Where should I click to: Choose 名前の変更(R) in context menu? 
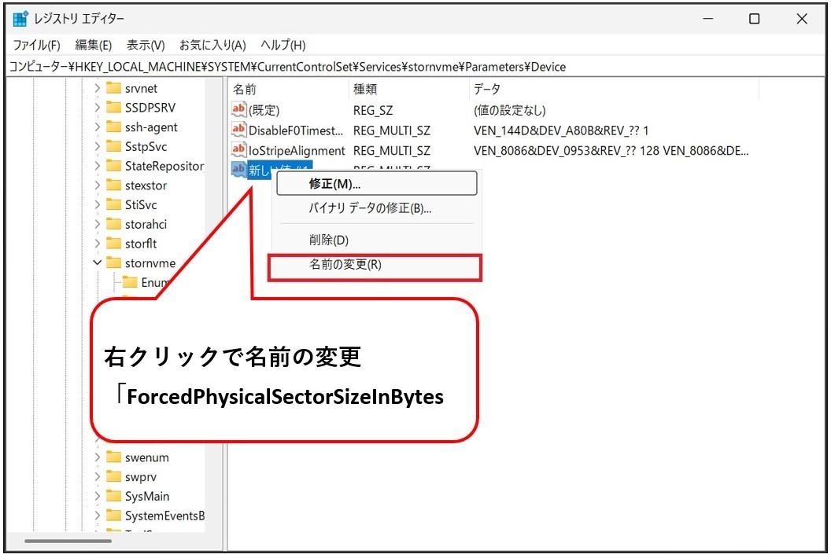point(345,266)
